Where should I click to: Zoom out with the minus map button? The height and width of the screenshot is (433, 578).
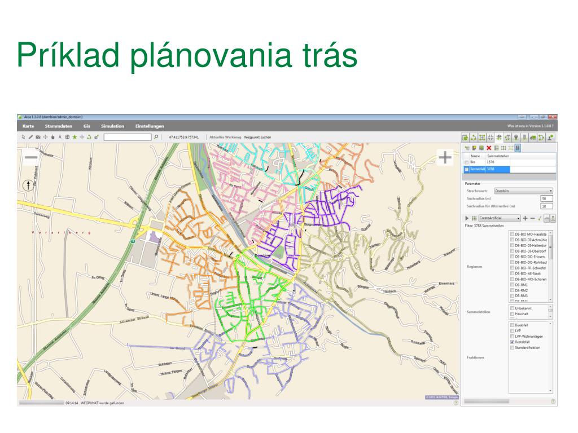(x=31, y=158)
